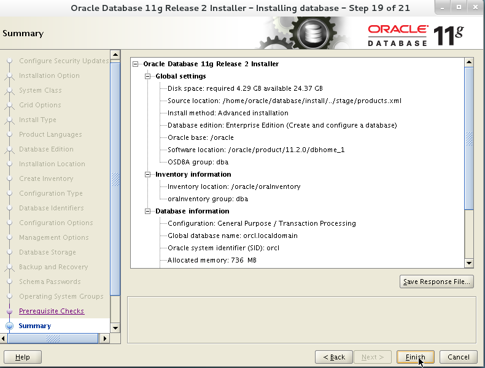Minimize the installer window
The width and height of the screenshot is (485, 368).
click(x=442, y=7)
